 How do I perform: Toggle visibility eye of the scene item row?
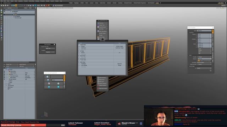click(4, 11)
